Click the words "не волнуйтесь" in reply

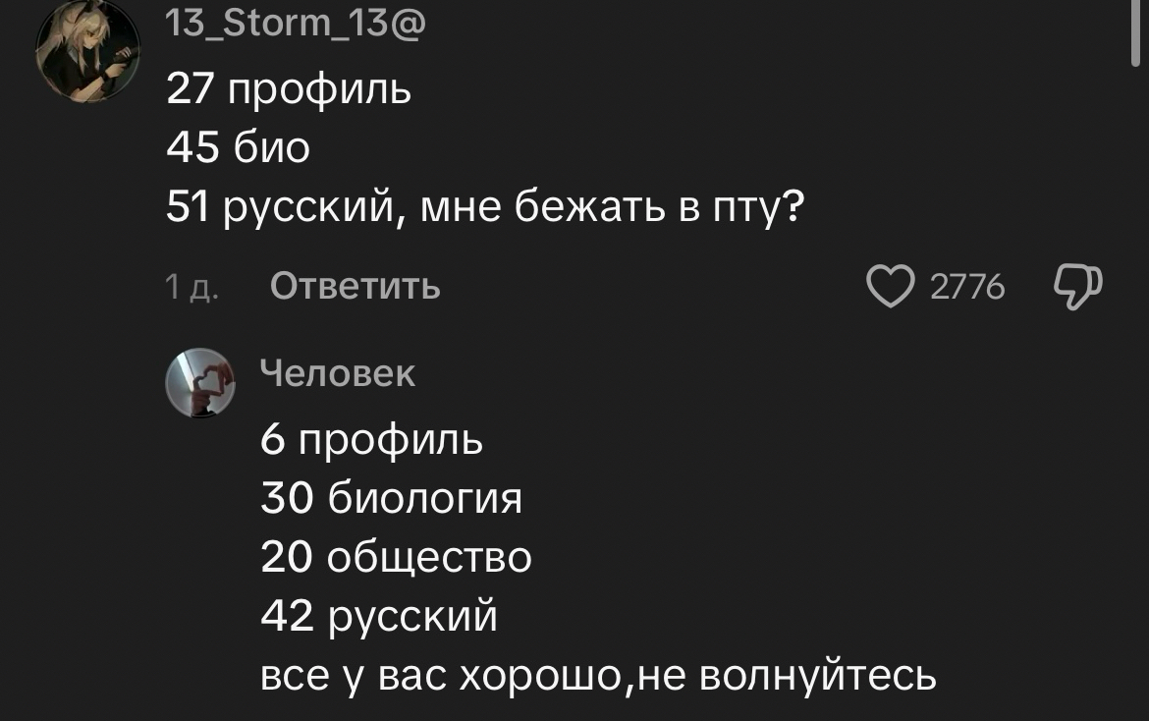click(x=788, y=676)
